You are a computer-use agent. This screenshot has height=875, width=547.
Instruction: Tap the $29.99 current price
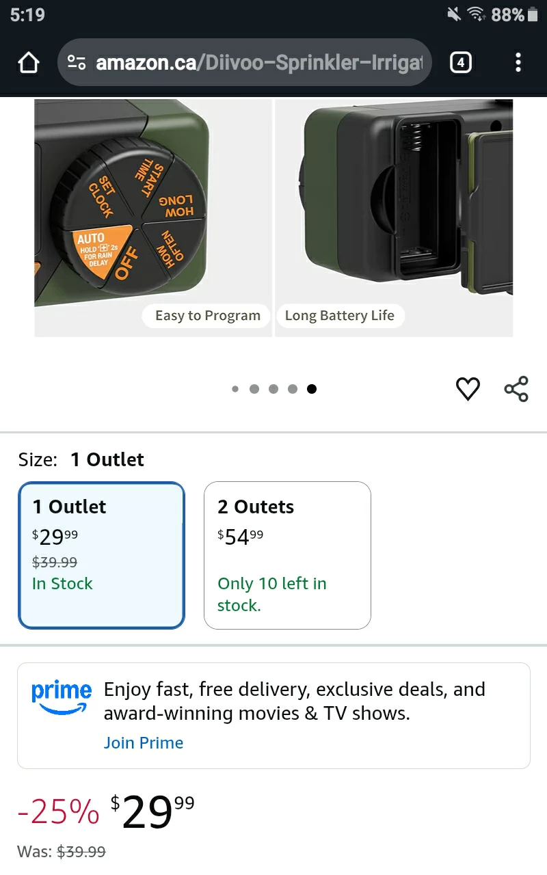pyautogui.click(x=152, y=811)
